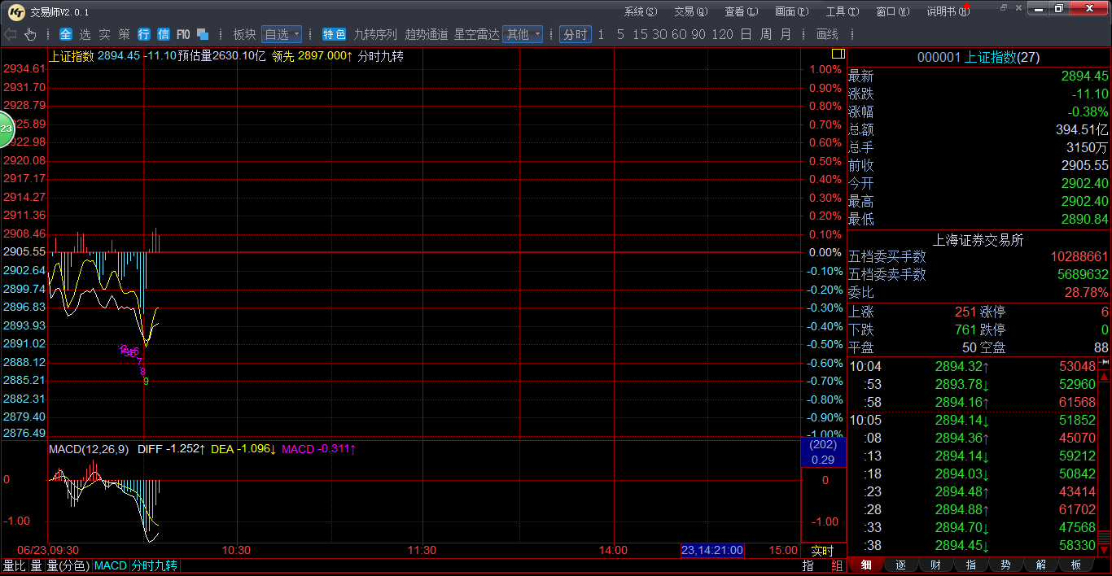Click the tick list vertical scrollbar
1112x576 pixels.
click(x=1105, y=456)
